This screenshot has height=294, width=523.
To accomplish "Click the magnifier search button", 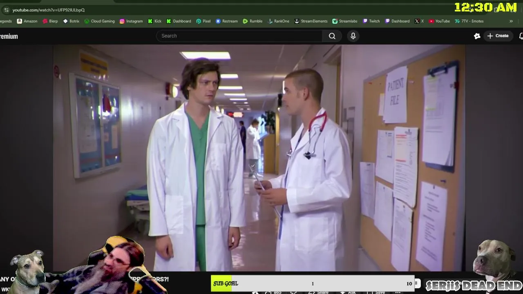I will tap(332, 36).
